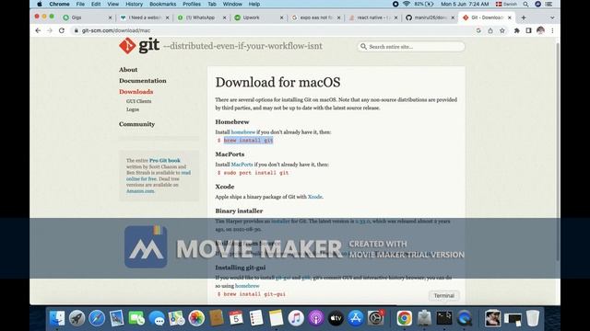This screenshot has width=590, height=331.
Task: Open the Downloads sidebar link
Action: [x=136, y=92]
